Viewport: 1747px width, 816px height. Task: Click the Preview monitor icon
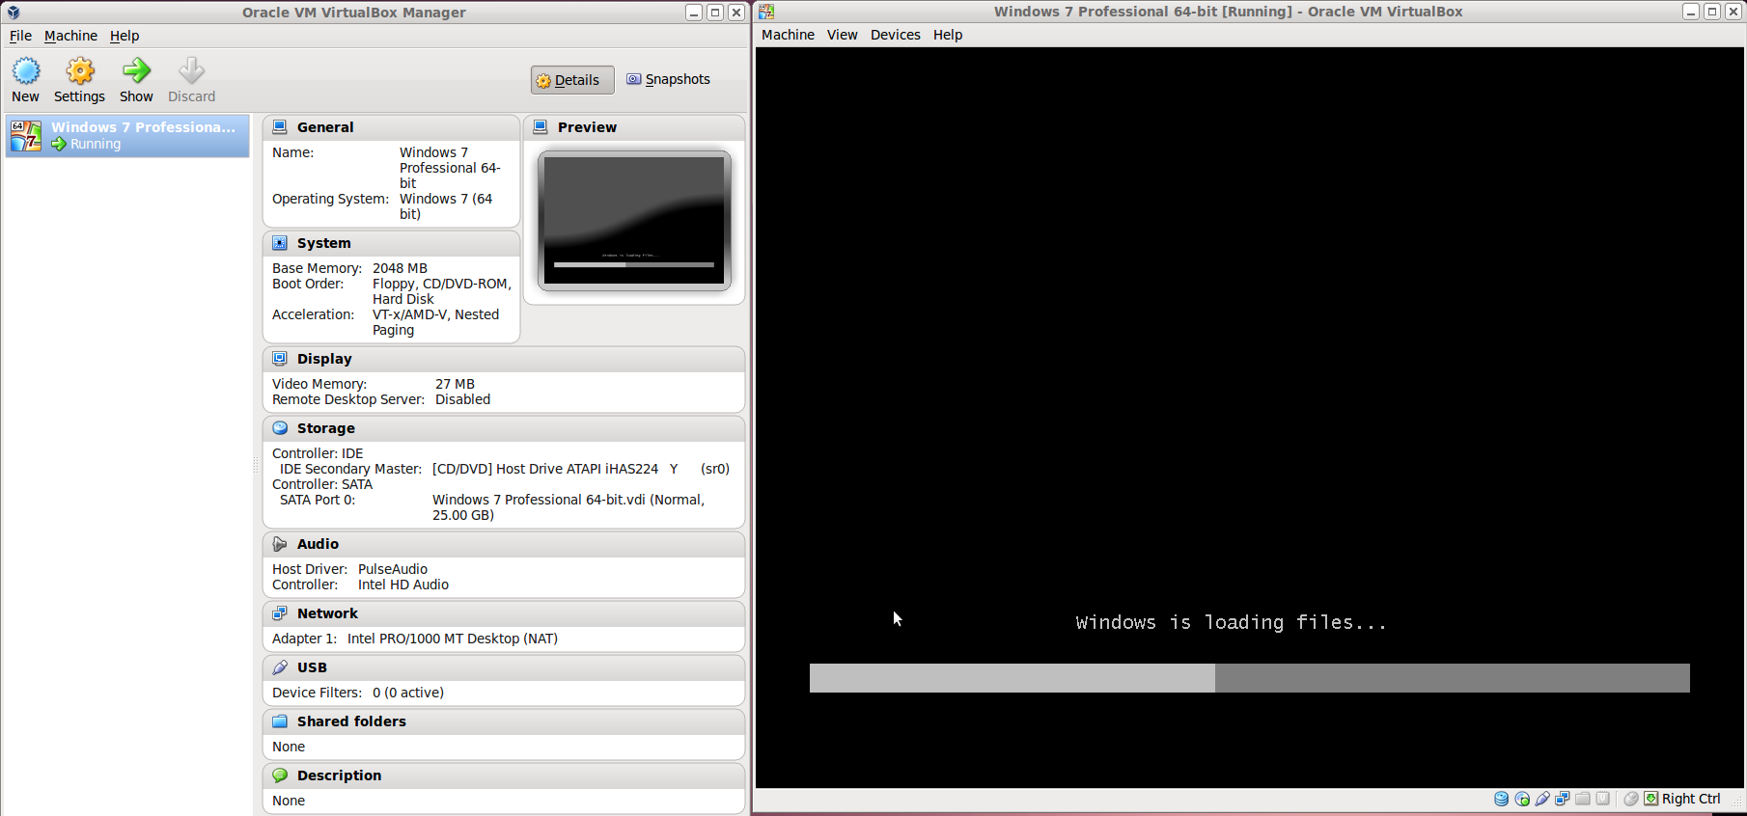pos(541,127)
